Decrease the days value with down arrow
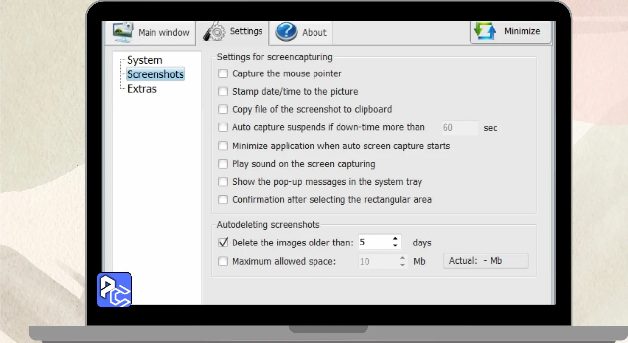Image resolution: width=628 pixels, height=343 pixels. [395, 245]
